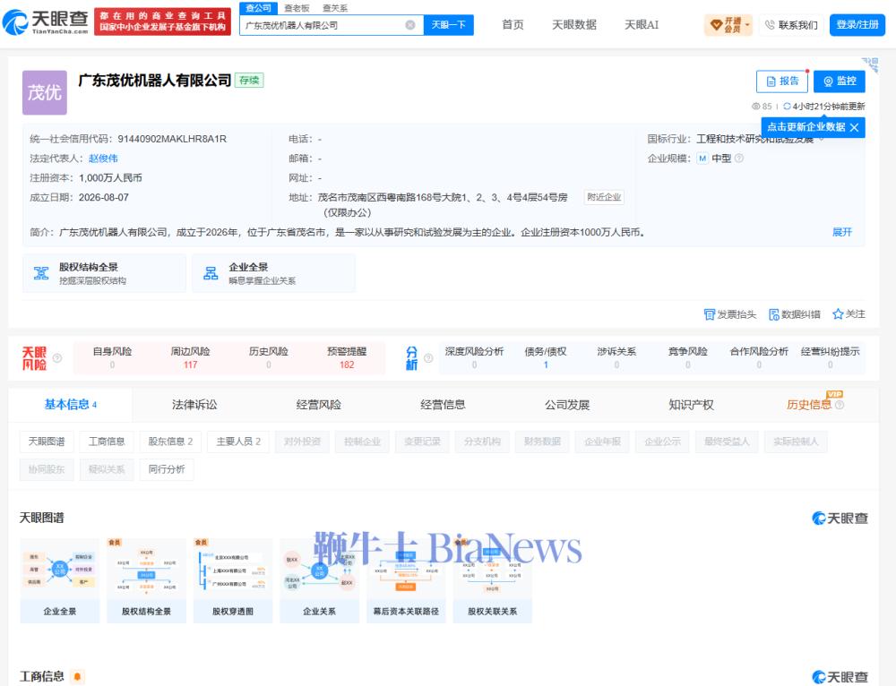Jump to the 工商信息 sub-section

click(x=107, y=442)
